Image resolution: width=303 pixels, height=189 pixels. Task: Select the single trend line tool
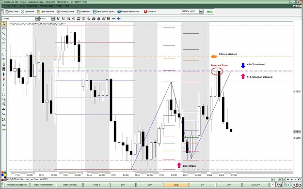pyautogui.click(x=4, y=34)
